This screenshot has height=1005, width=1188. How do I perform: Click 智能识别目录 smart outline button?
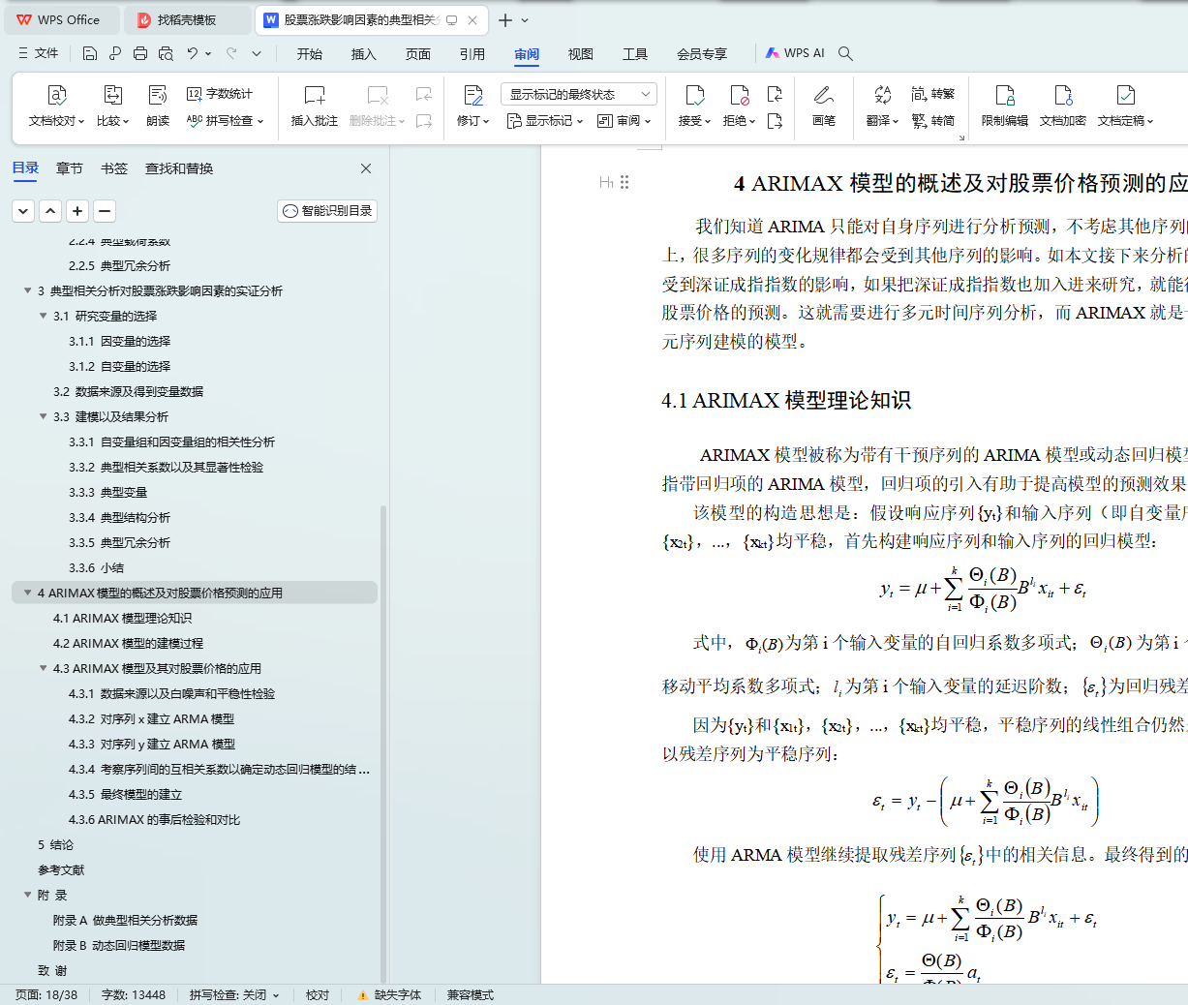(327, 210)
